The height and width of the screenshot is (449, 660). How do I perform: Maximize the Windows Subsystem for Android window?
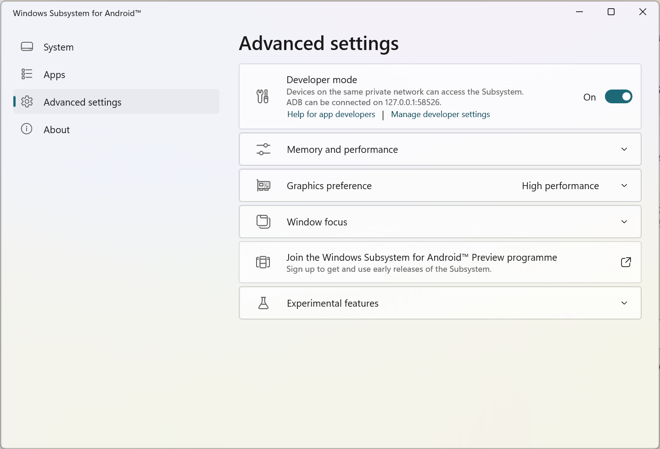pos(611,12)
